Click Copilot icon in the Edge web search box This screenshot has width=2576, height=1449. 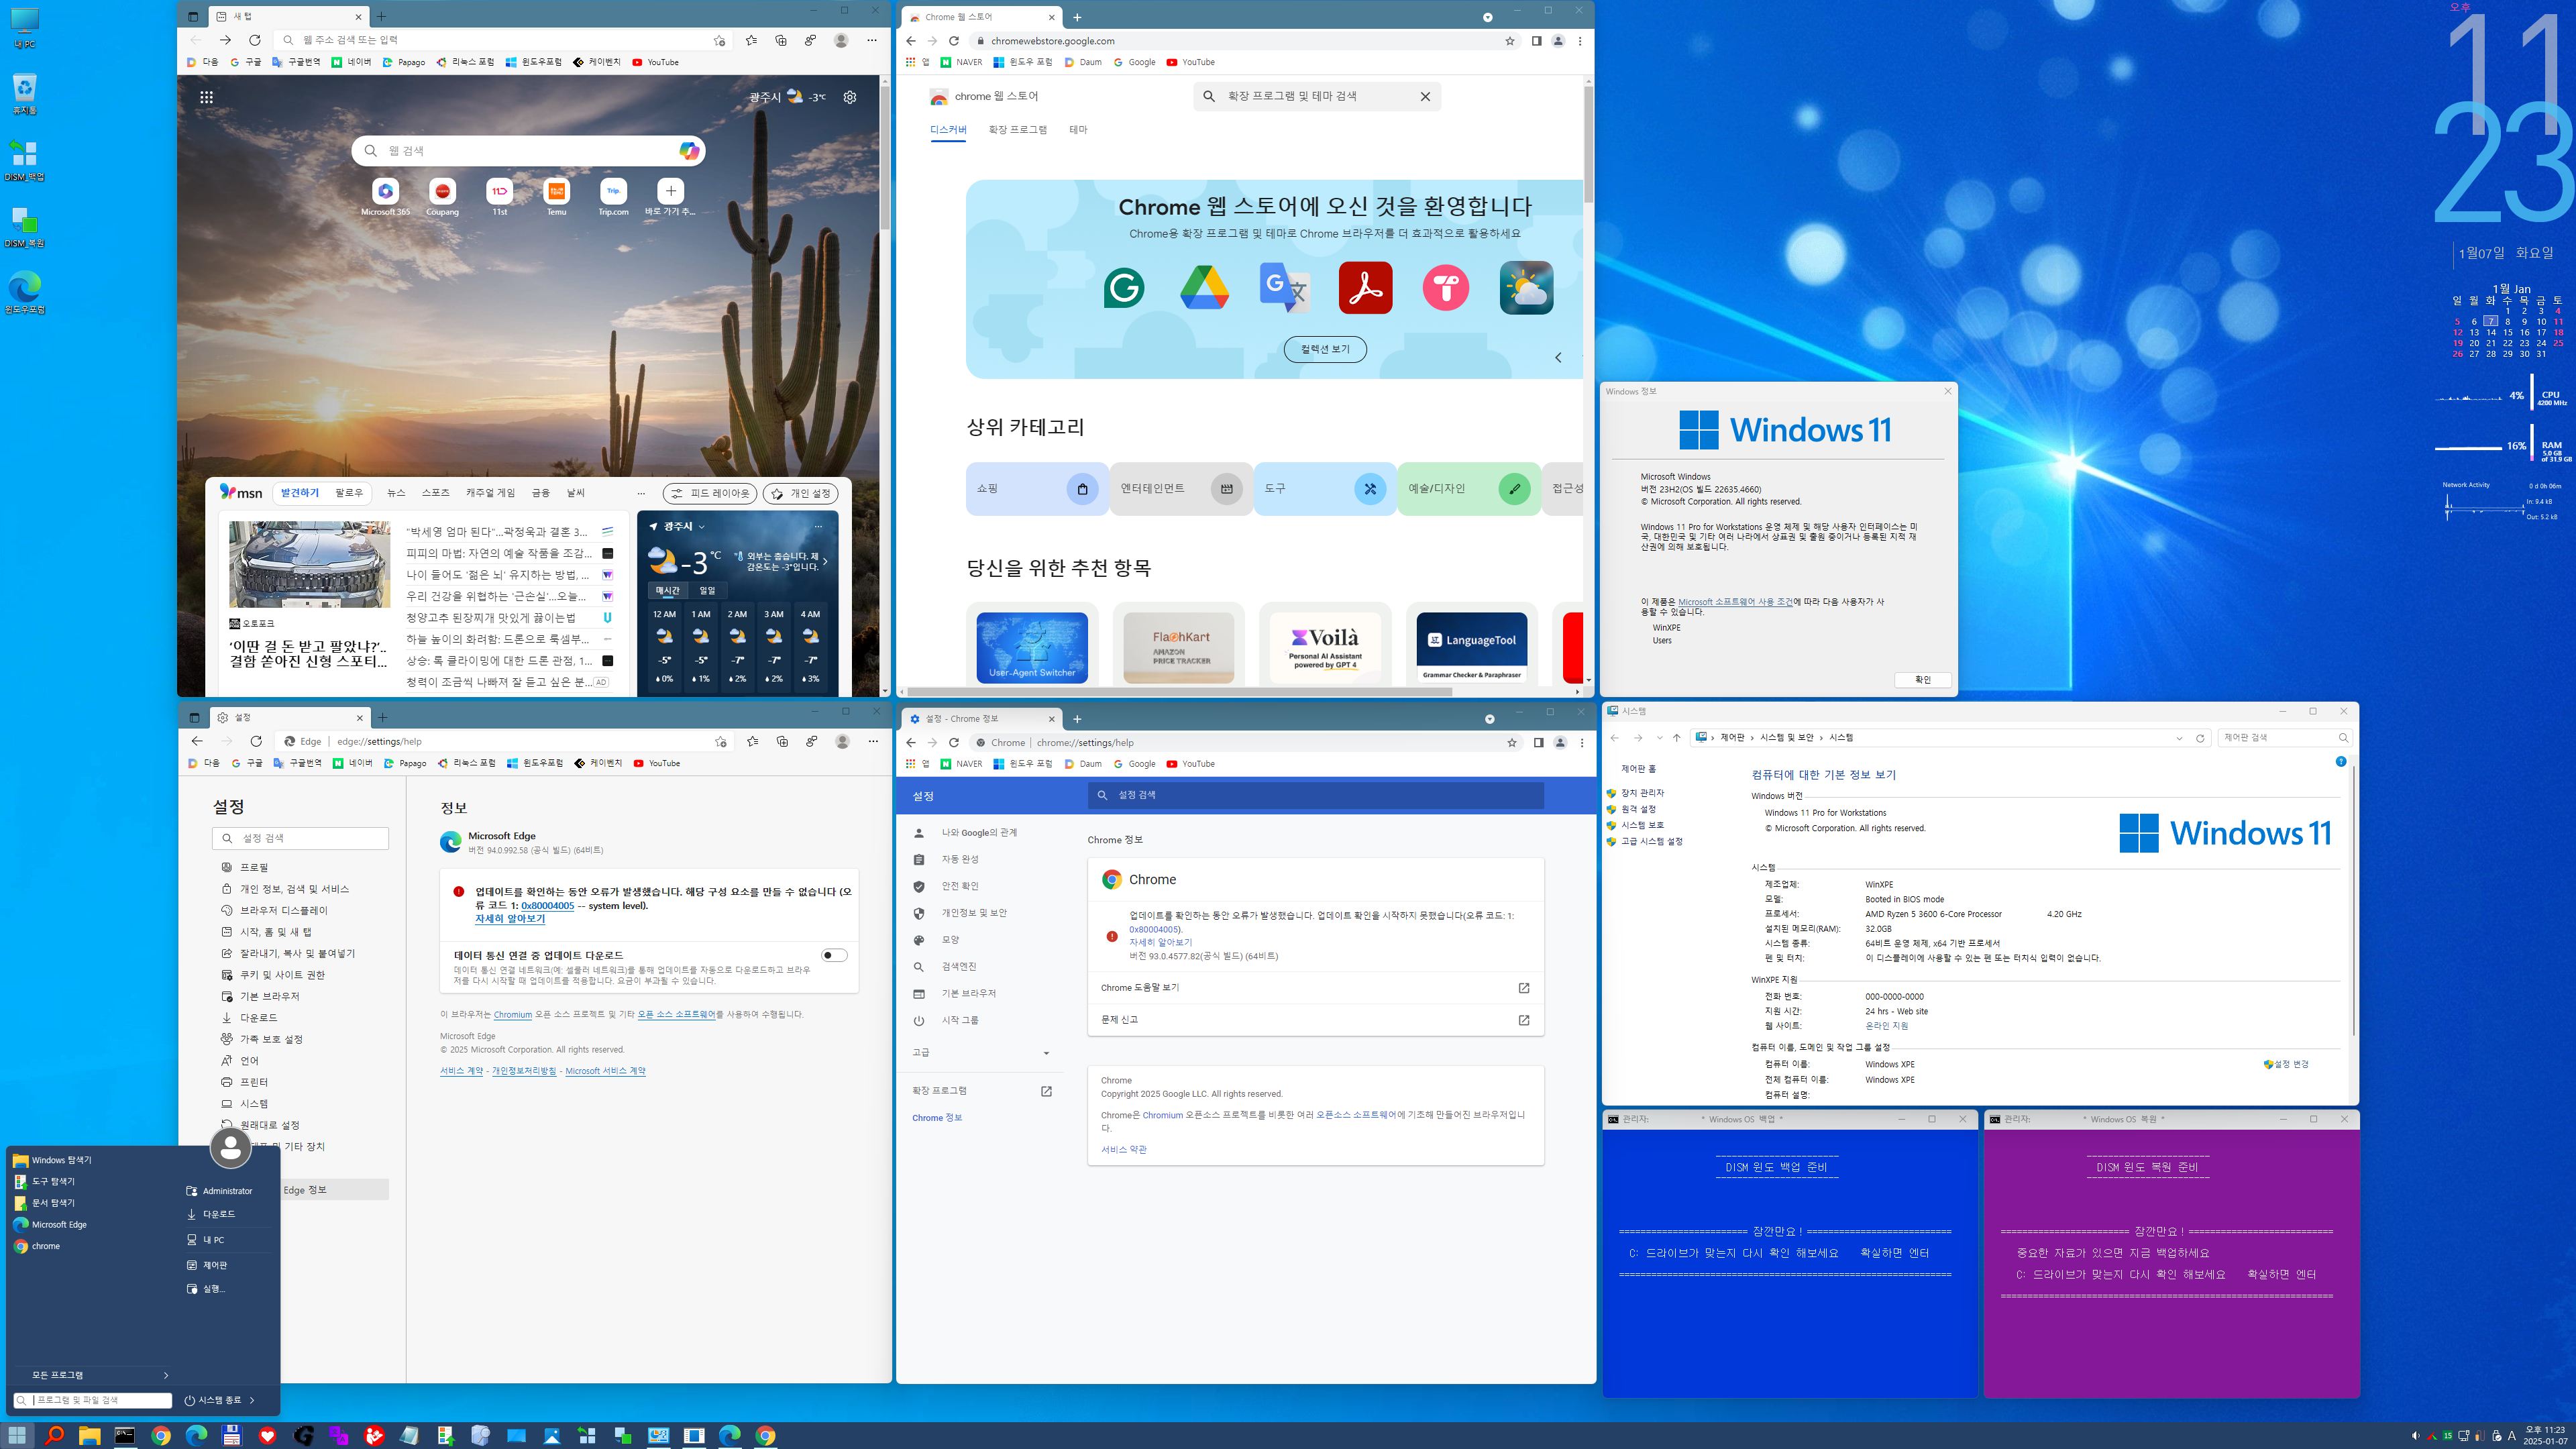click(x=689, y=151)
